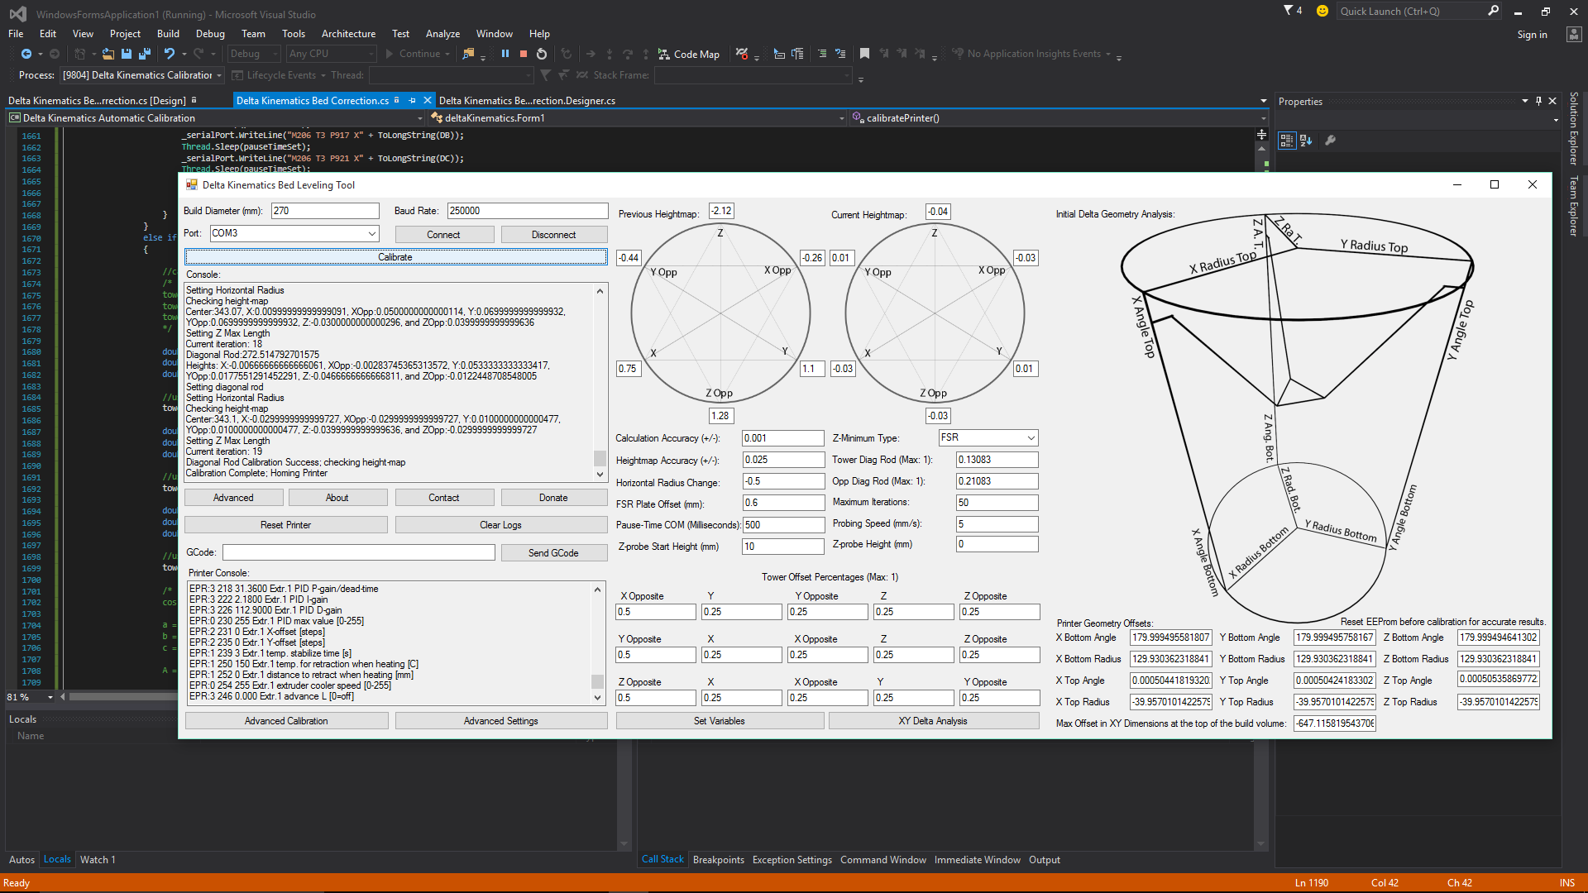Click the Save All icon
This screenshot has height=893, width=1588.
(x=145, y=54)
